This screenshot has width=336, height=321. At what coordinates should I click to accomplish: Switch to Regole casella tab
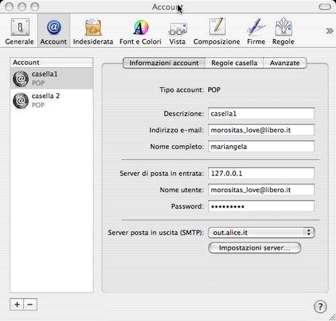234,63
